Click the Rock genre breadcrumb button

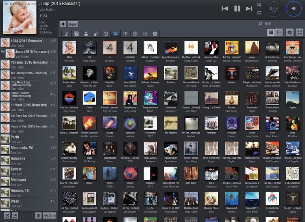pyautogui.click(x=73, y=24)
